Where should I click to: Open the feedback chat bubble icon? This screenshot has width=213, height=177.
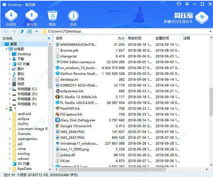[x=179, y=4]
